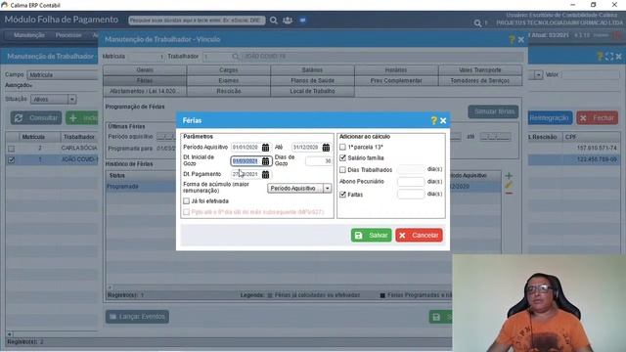Click the Simular férias button
This screenshot has width=626, height=352.
click(493, 111)
